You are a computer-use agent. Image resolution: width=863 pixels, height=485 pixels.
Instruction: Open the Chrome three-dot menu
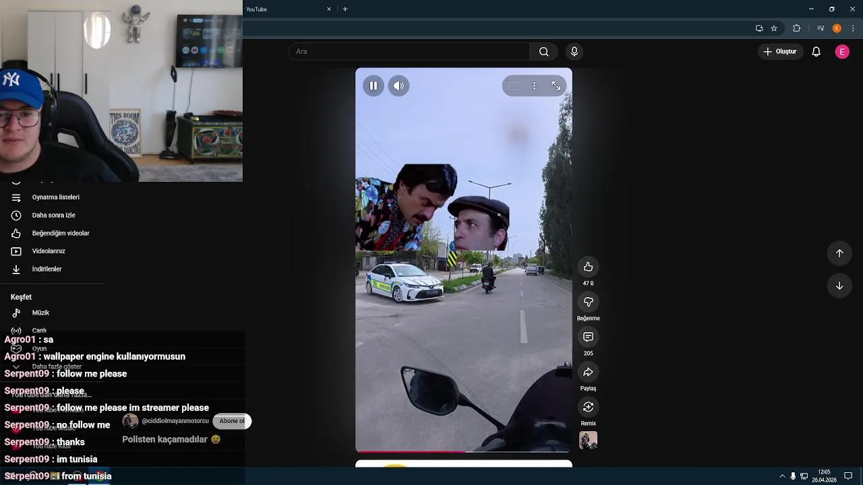[853, 28]
